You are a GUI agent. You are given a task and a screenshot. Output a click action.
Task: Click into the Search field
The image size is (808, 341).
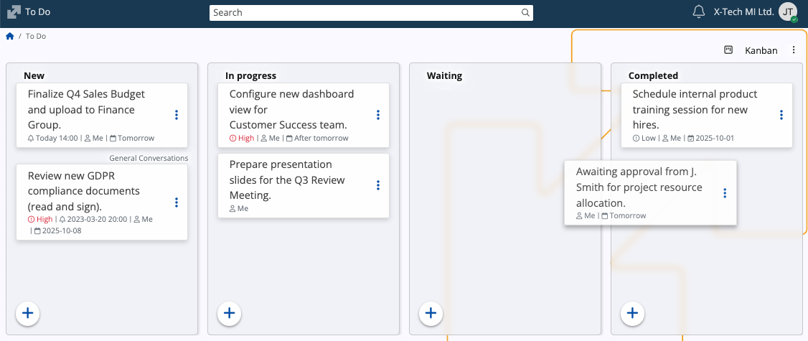click(x=365, y=13)
